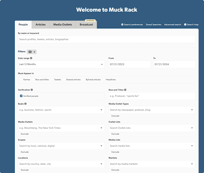204x173 pixels.
Task: Click the Search preferences gear icon
Action: click(122, 25)
